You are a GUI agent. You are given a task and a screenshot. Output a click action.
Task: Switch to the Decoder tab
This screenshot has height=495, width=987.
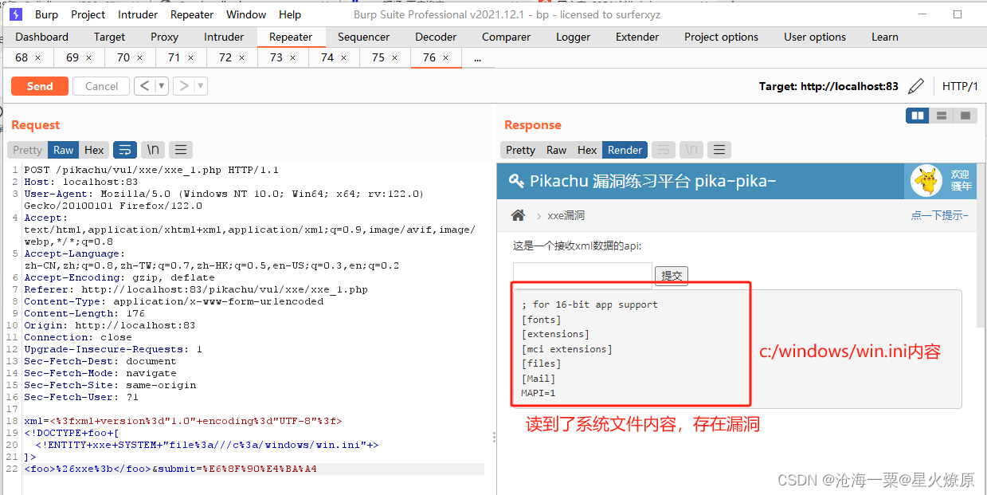436,37
